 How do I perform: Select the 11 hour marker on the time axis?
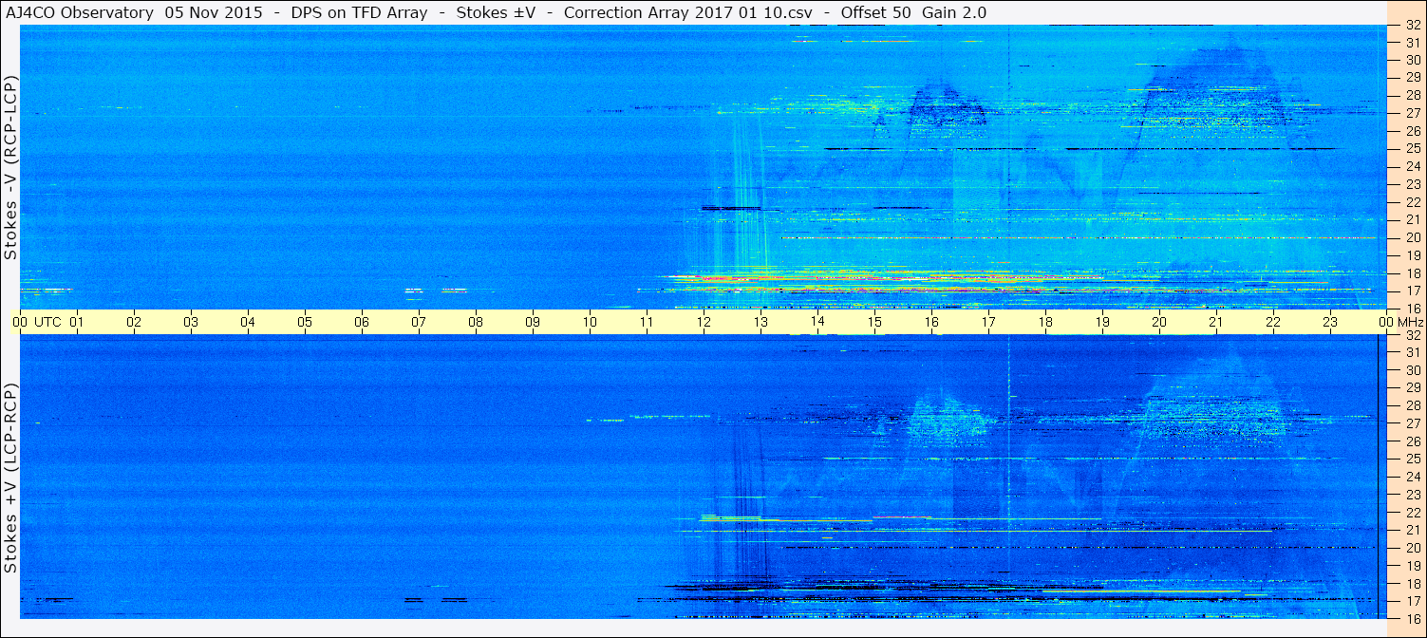(647, 322)
